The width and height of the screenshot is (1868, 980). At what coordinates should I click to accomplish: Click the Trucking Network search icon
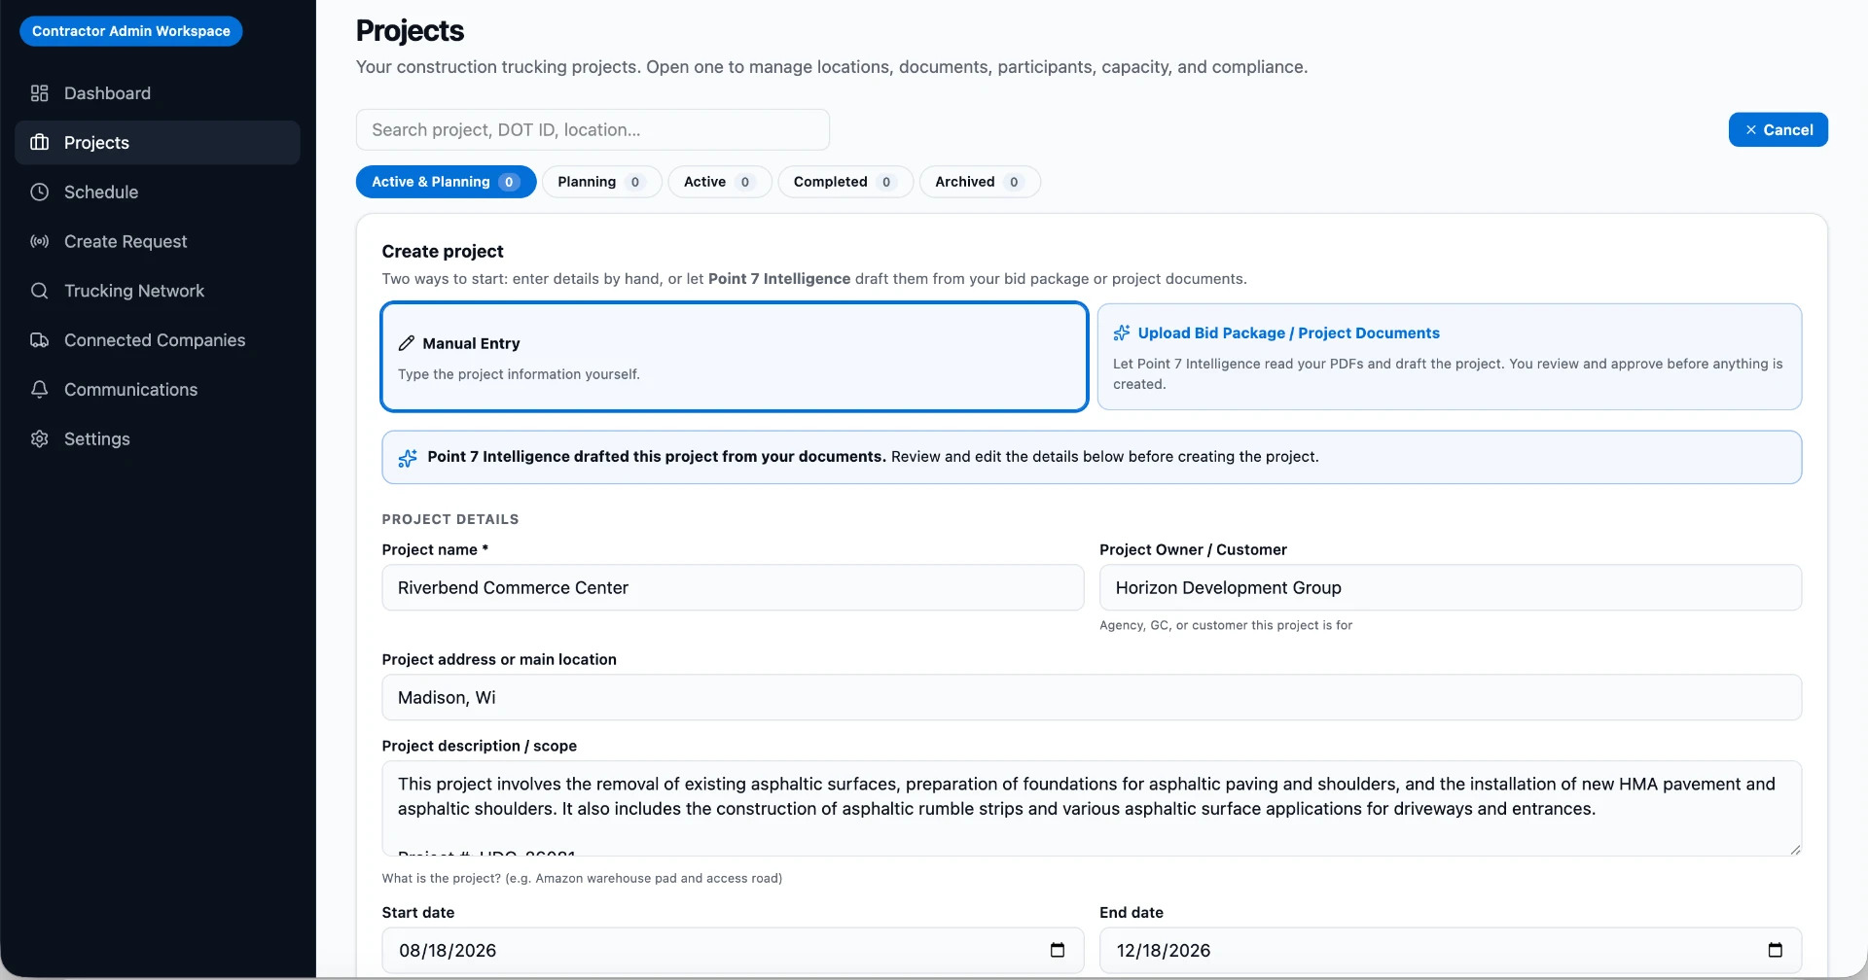(39, 291)
